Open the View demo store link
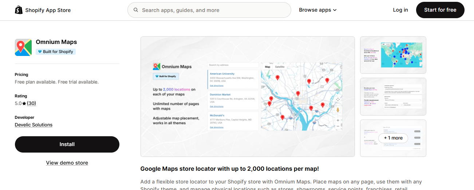474x190 pixels. (67, 163)
